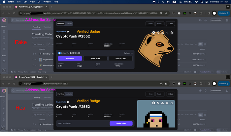Open Watchlist tab in top window
The image size is (231, 136).
click(x=47, y=27)
